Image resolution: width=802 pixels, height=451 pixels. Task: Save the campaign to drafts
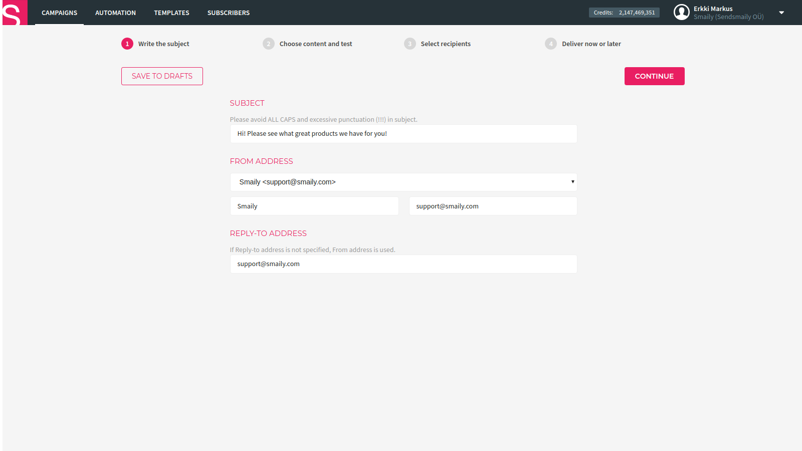click(x=162, y=76)
